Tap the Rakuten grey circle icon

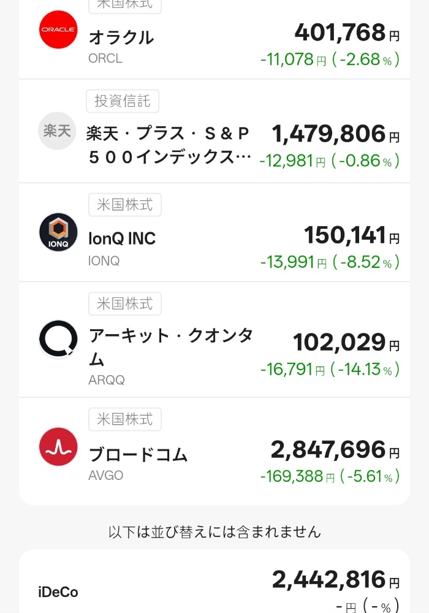click(x=58, y=131)
